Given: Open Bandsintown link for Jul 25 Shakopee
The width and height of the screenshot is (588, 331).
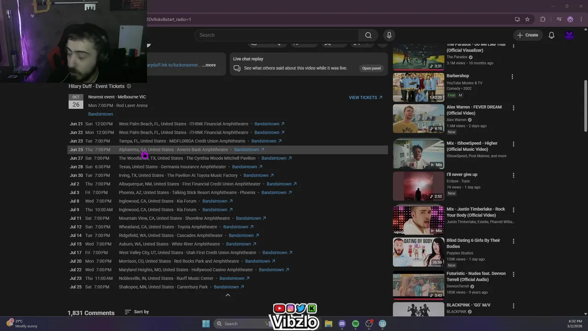Looking at the screenshot, I should coord(229,287).
